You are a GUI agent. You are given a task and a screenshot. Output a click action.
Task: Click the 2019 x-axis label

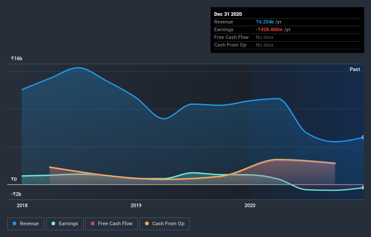click(136, 205)
